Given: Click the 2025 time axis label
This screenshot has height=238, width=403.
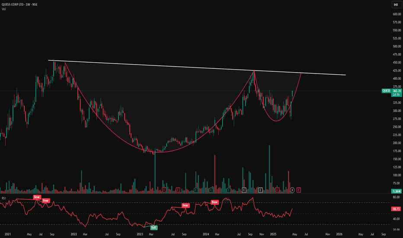Looking at the screenshot, I should pos(273,234).
